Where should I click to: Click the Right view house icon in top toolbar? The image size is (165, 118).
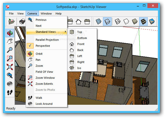[70, 21]
